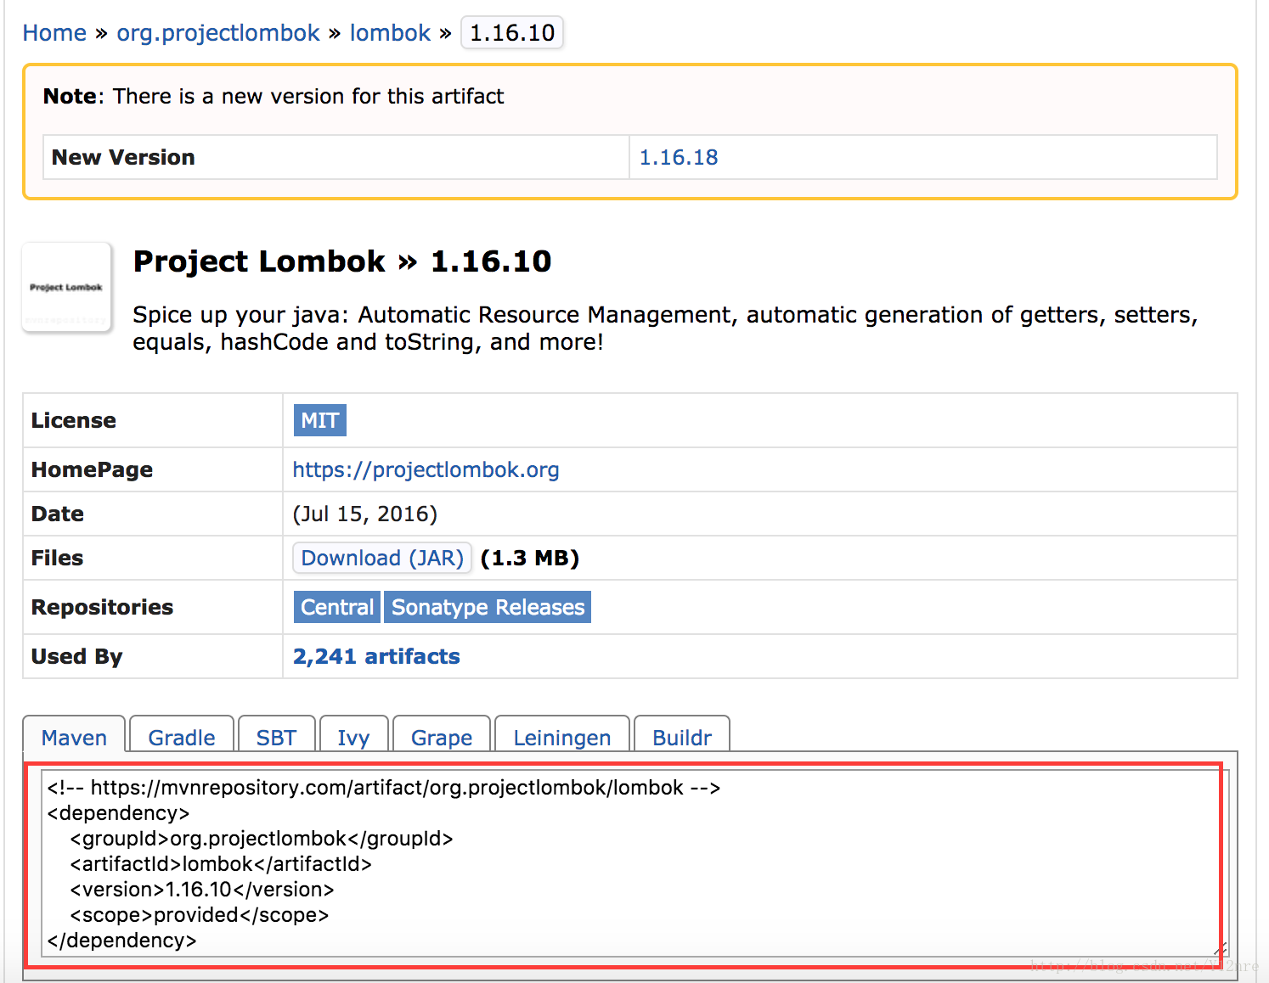Viewport: 1269px width, 983px height.
Task: Click the scope provided line in snippet
Action: pyautogui.click(x=200, y=915)
